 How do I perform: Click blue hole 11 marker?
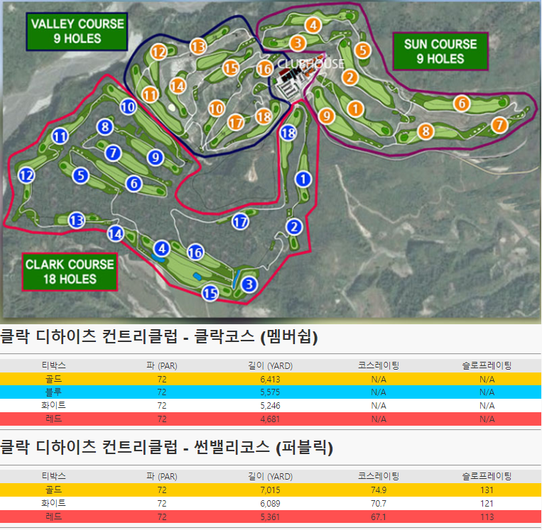tap(60, 136)
